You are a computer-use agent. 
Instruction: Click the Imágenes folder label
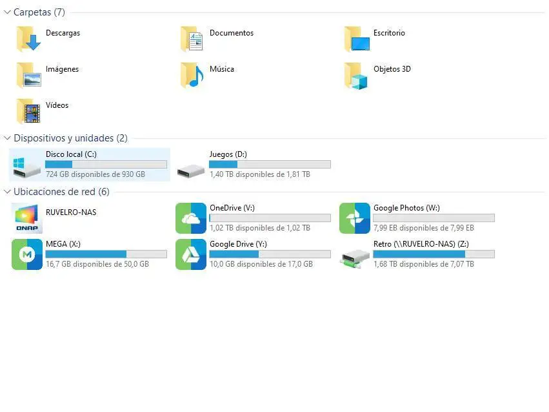click(63, 69)
